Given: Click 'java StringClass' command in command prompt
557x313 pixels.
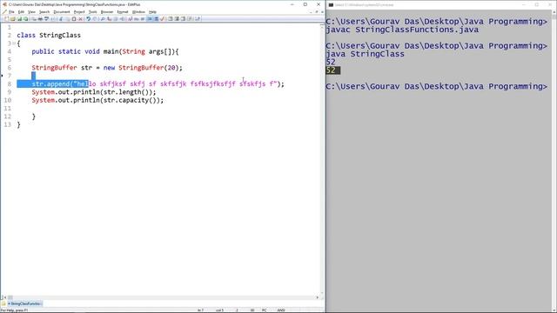Looking at the screenshot, I should 365,54.
